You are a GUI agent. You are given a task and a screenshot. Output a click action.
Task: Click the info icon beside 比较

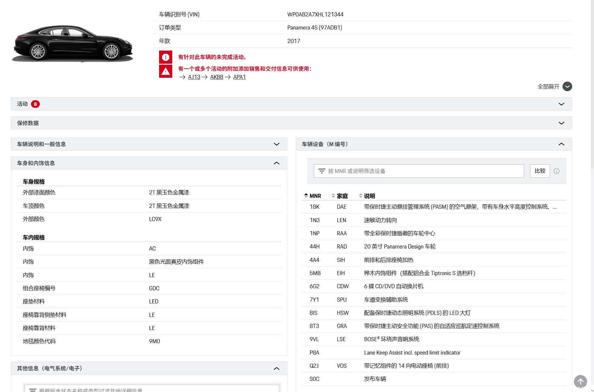click(x=556, y=171)
